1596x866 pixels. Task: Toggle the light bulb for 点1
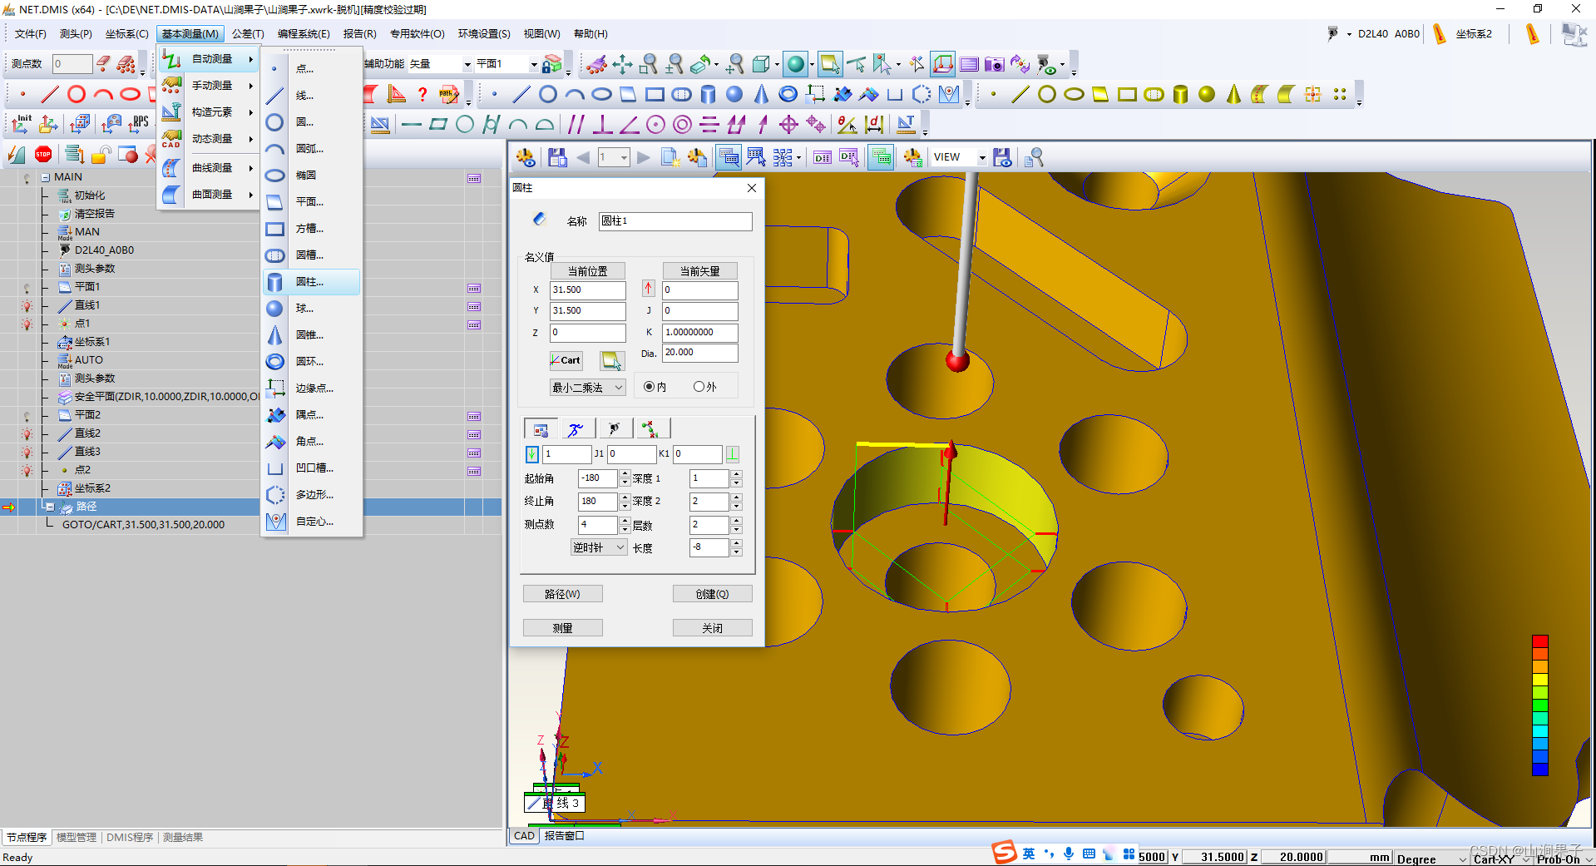(x=27, y=324)
